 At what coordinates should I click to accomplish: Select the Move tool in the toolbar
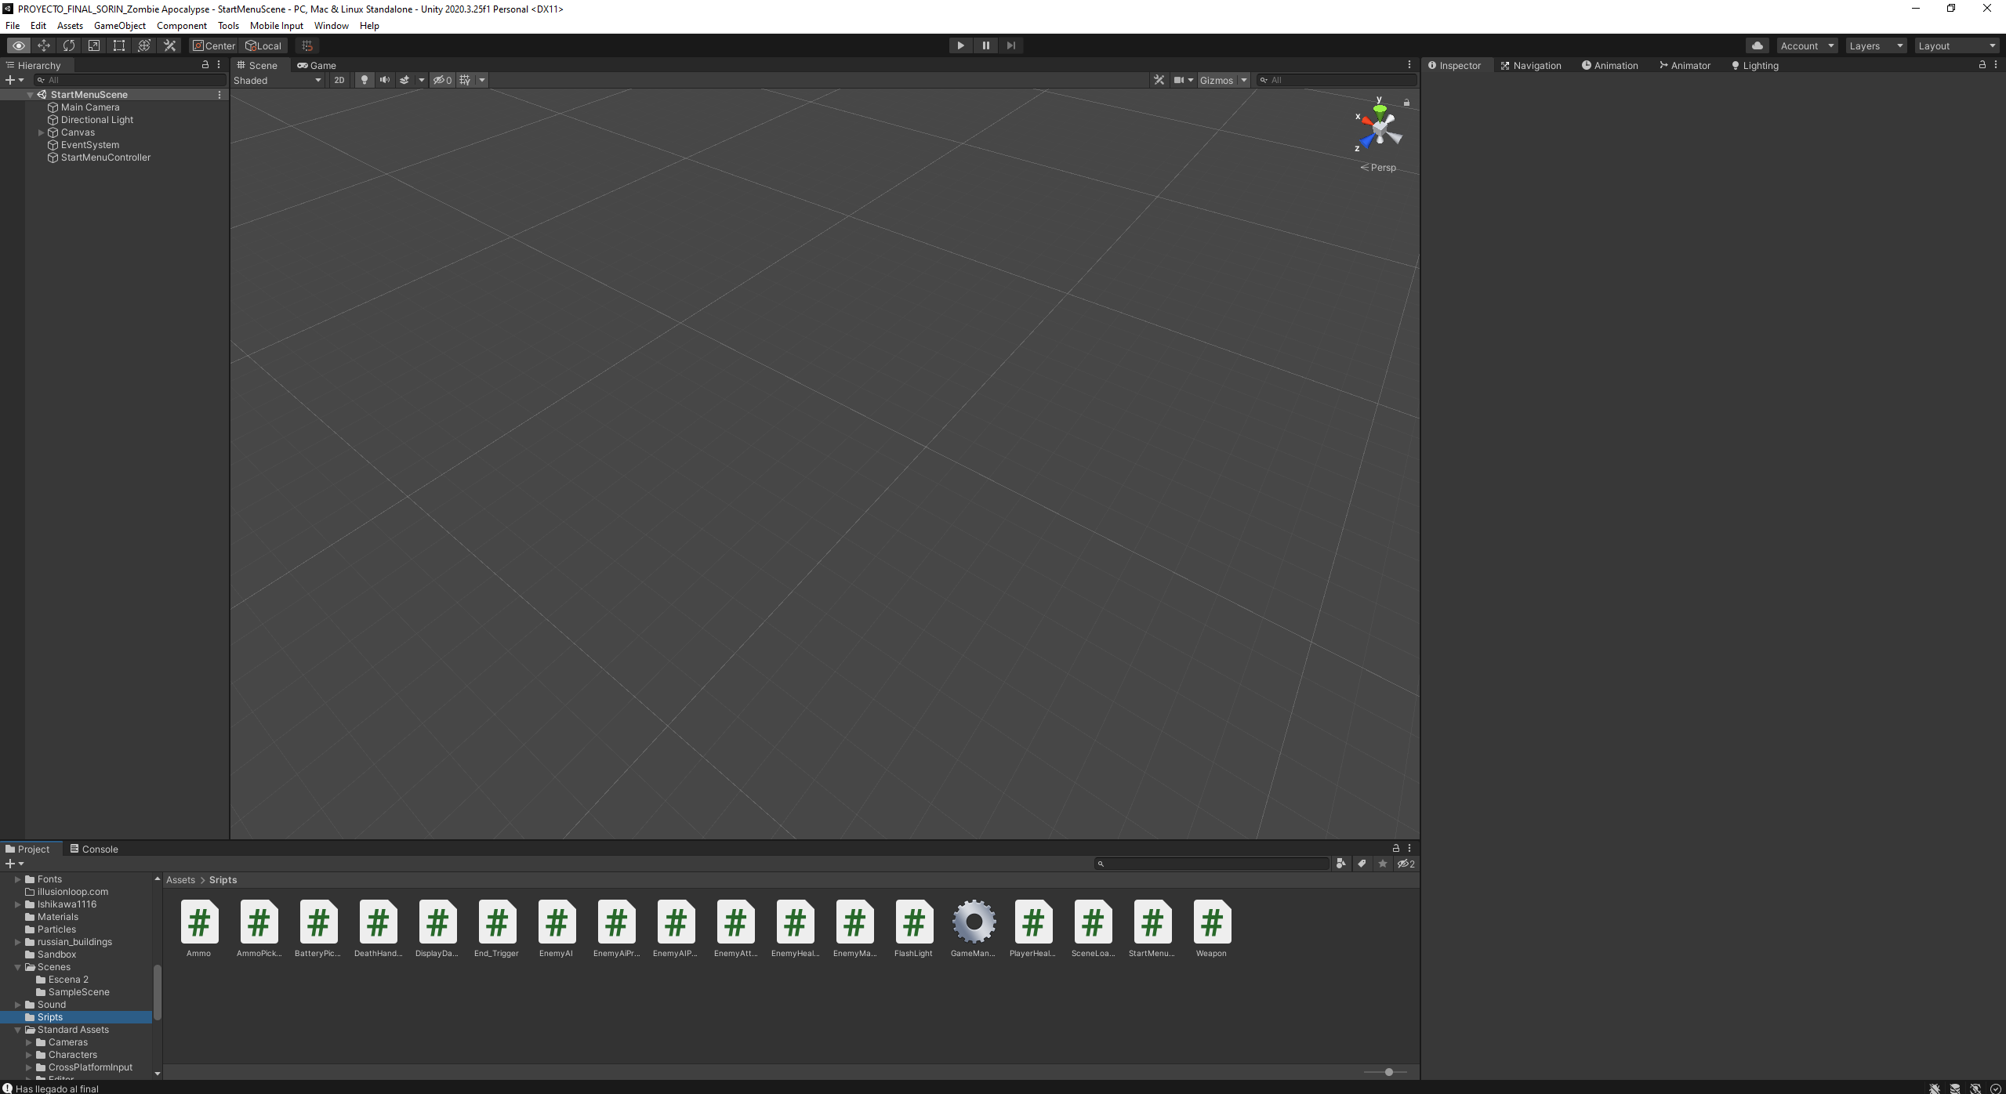coord(44,45)
